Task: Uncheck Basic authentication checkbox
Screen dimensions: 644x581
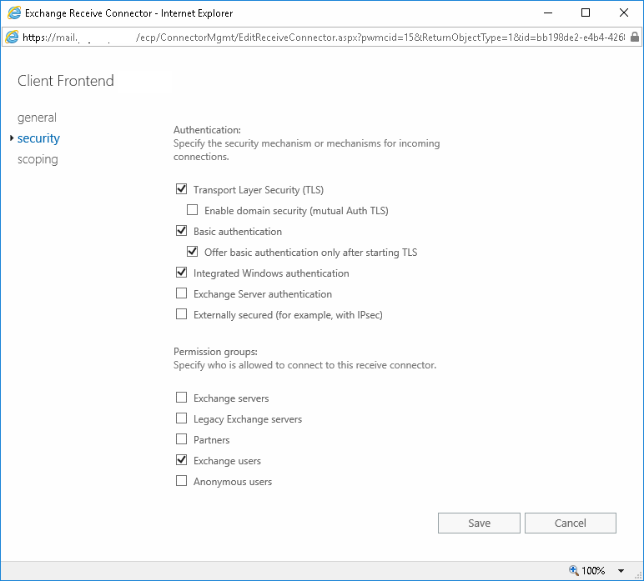Action: click(x=182, y=231)
